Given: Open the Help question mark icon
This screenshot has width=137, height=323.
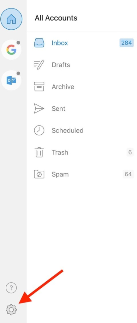Looking at the screenshot, I should click(x=11, y=288).
